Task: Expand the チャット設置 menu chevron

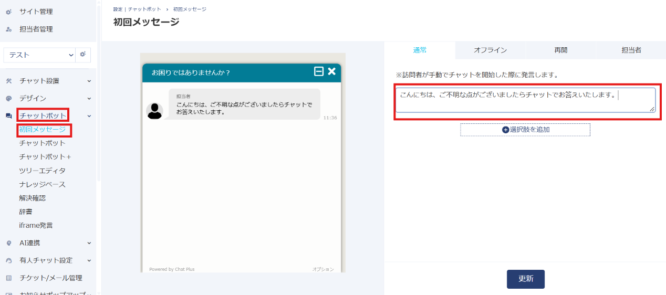Action: coord(89,81)
